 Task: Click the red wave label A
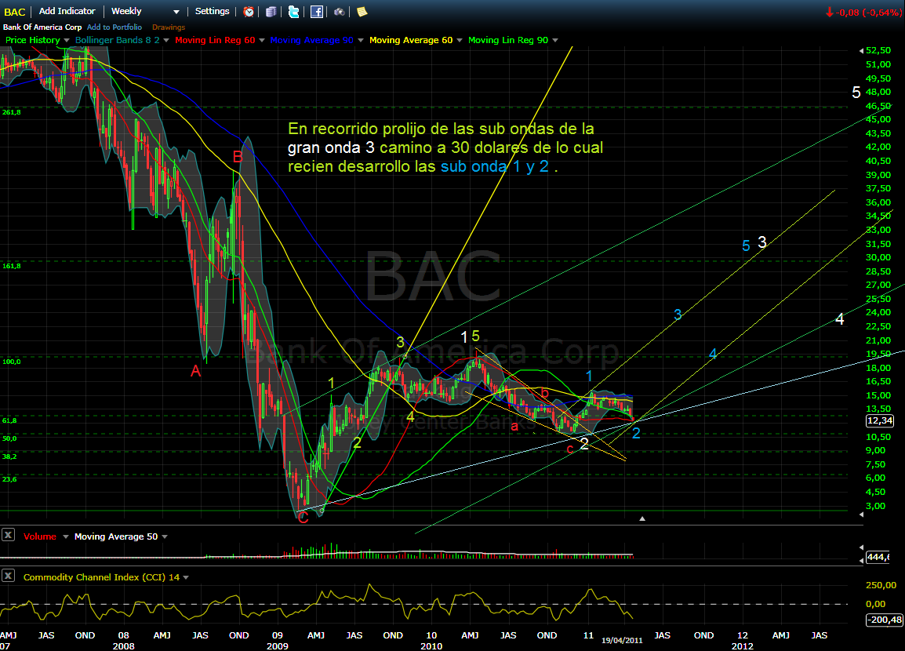(195, 371)
